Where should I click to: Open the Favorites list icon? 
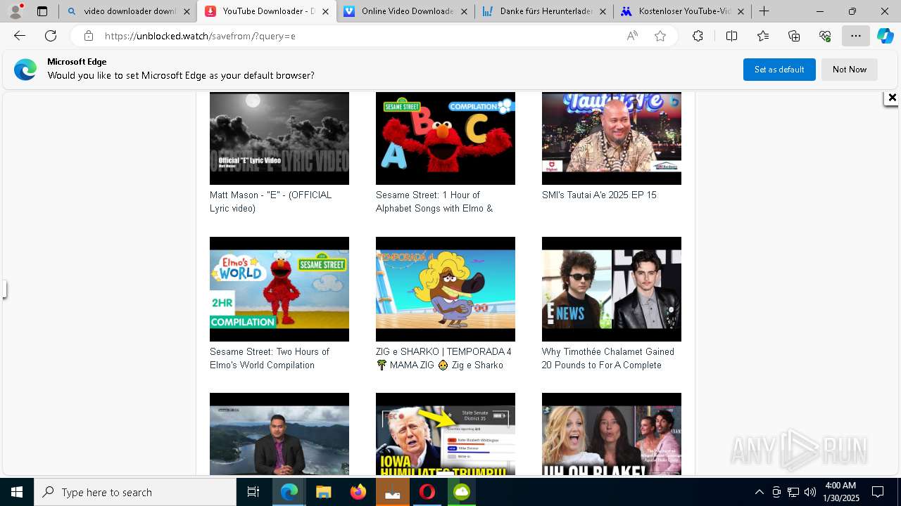[x=763, y=36]
